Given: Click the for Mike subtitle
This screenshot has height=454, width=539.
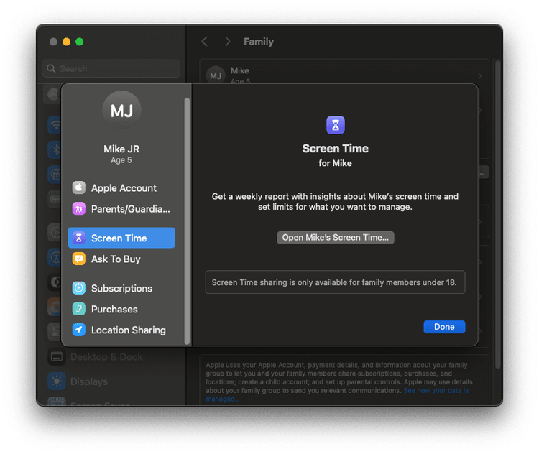Looking at the screenshot, I should (x=335, y=163).
